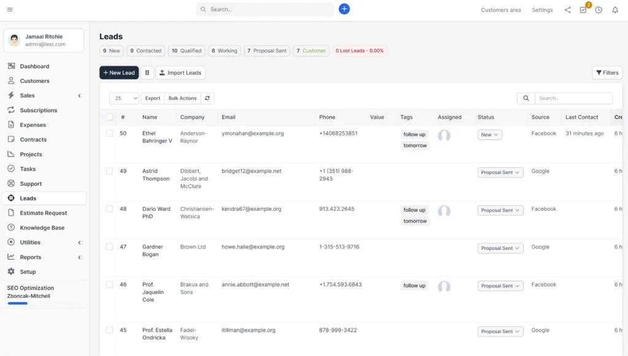Click the share icon in the top bar
This screenshot has width=628, height=356.
click(567, 10)
